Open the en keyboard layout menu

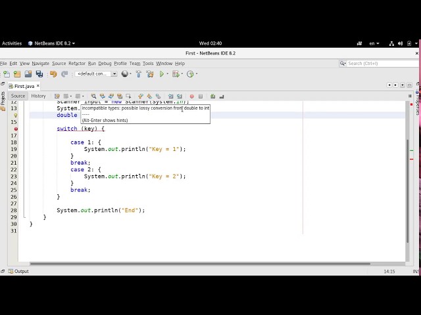374,43
